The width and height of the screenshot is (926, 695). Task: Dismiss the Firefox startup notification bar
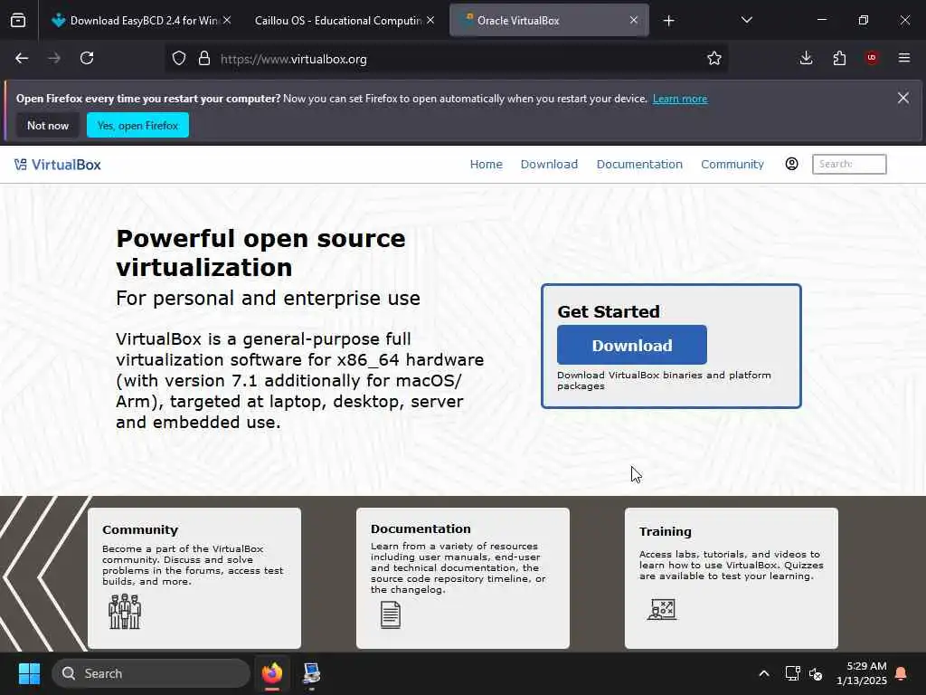(903, 98)
